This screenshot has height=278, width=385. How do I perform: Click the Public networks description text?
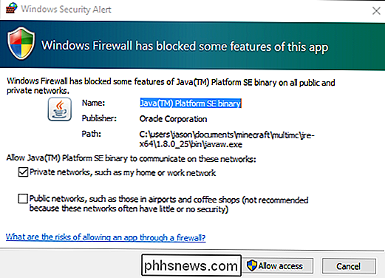point(168,204)
